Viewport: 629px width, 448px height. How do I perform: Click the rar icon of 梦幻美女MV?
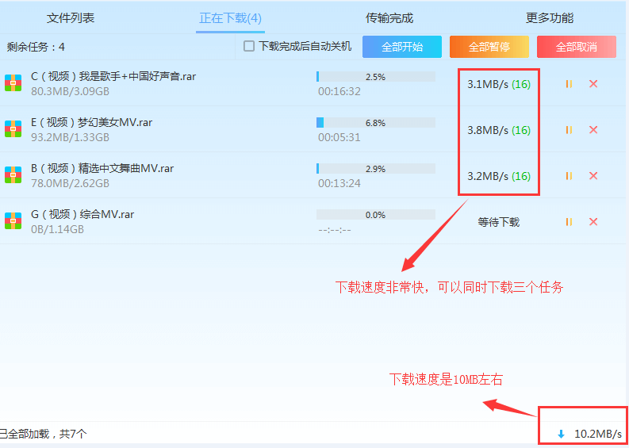click(x=13, y=129)
